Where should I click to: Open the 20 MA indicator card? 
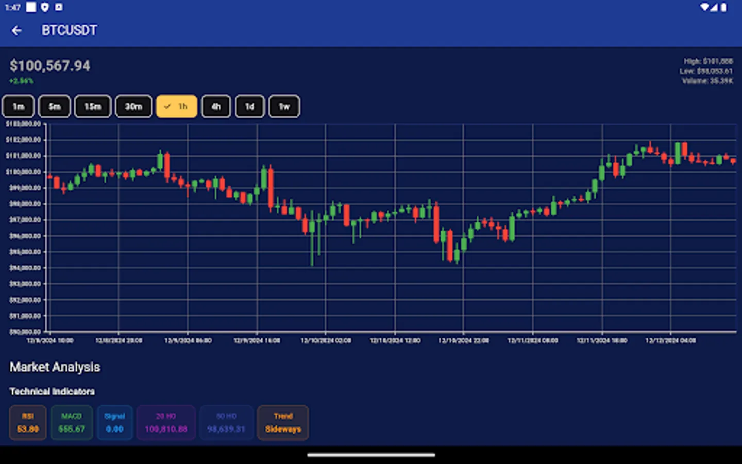tap(166, 422)
